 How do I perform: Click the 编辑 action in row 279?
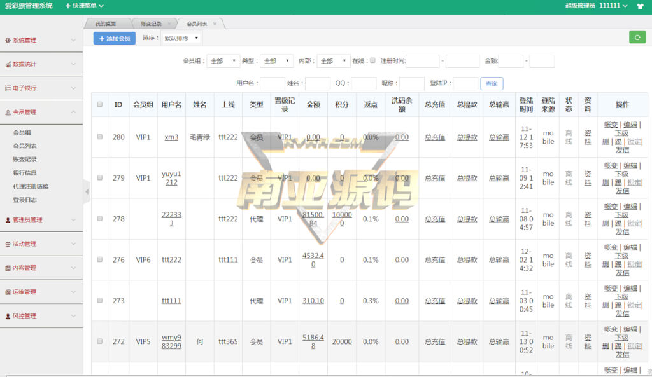(630, 166)
